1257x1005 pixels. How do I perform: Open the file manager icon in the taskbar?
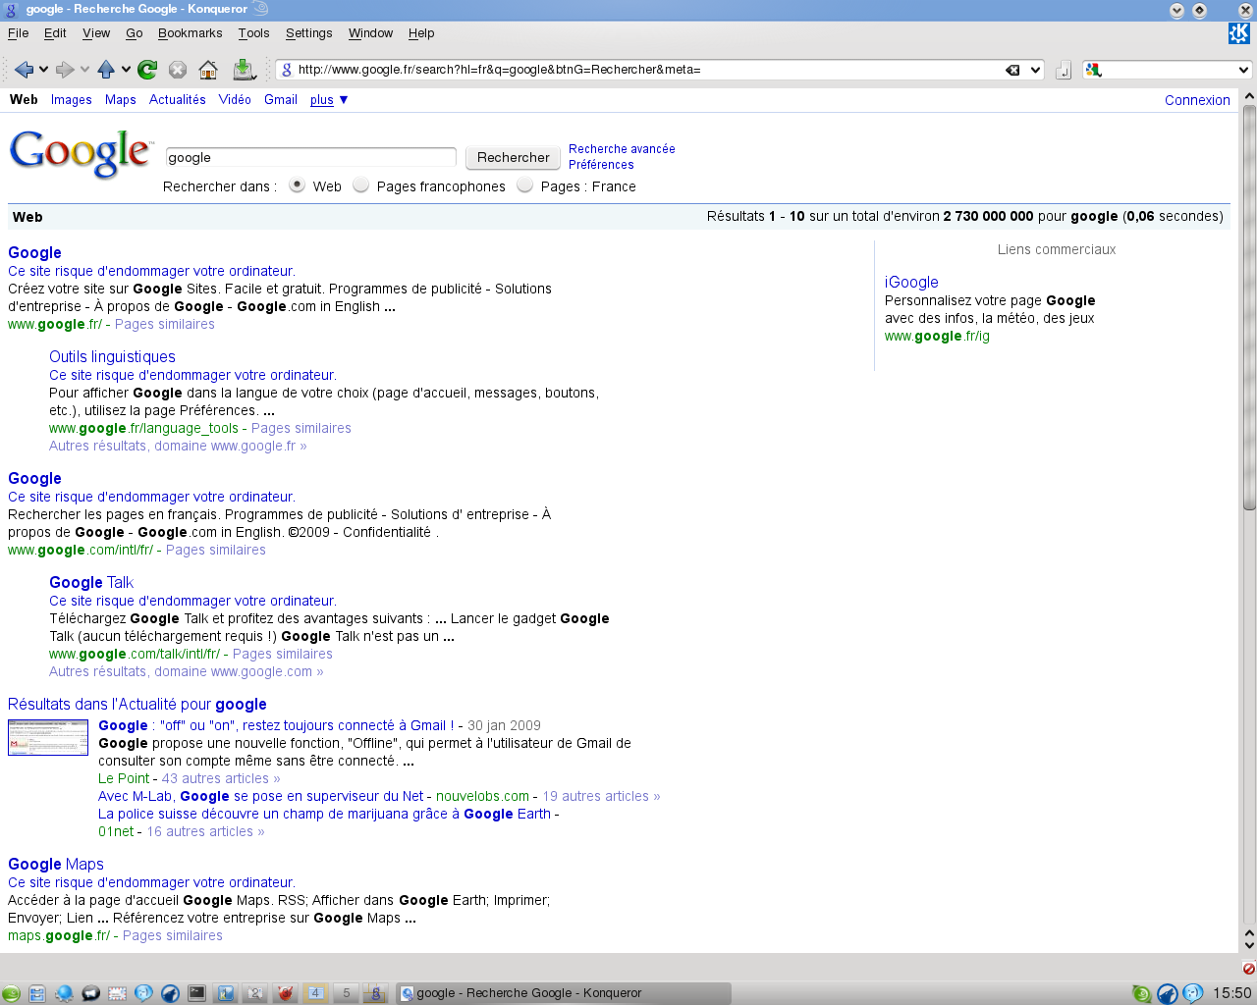tap(37, 993)
